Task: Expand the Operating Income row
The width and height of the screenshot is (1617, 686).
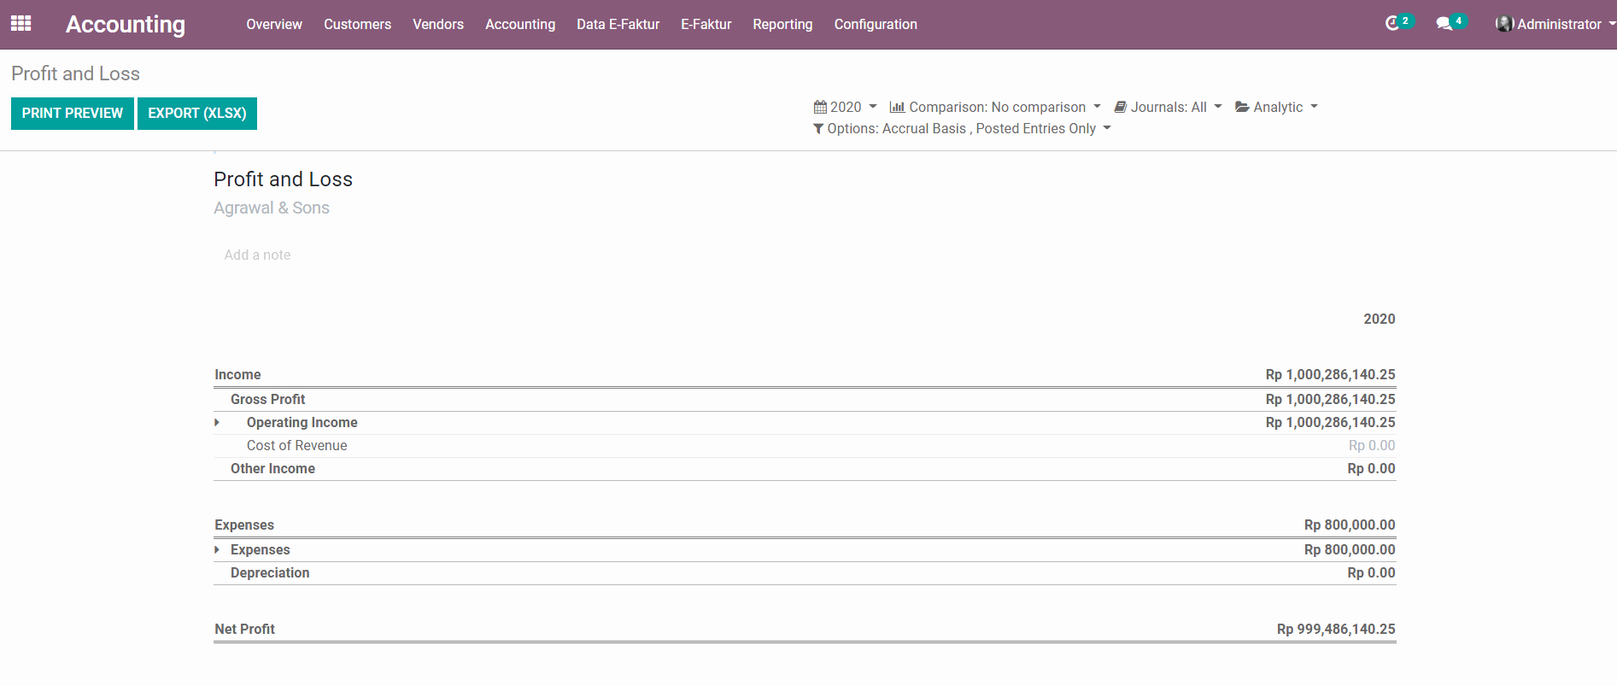Action: pos(217,422)
